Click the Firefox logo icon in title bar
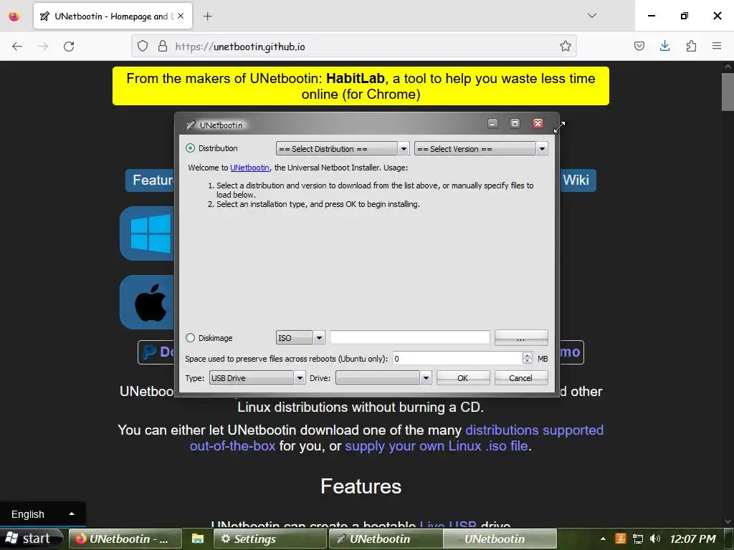The image size is (734, 550). (x=14, y=16)
